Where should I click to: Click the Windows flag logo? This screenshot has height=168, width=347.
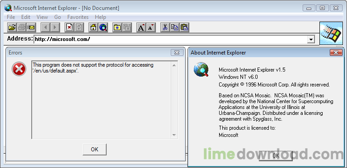tap(331, 33)
